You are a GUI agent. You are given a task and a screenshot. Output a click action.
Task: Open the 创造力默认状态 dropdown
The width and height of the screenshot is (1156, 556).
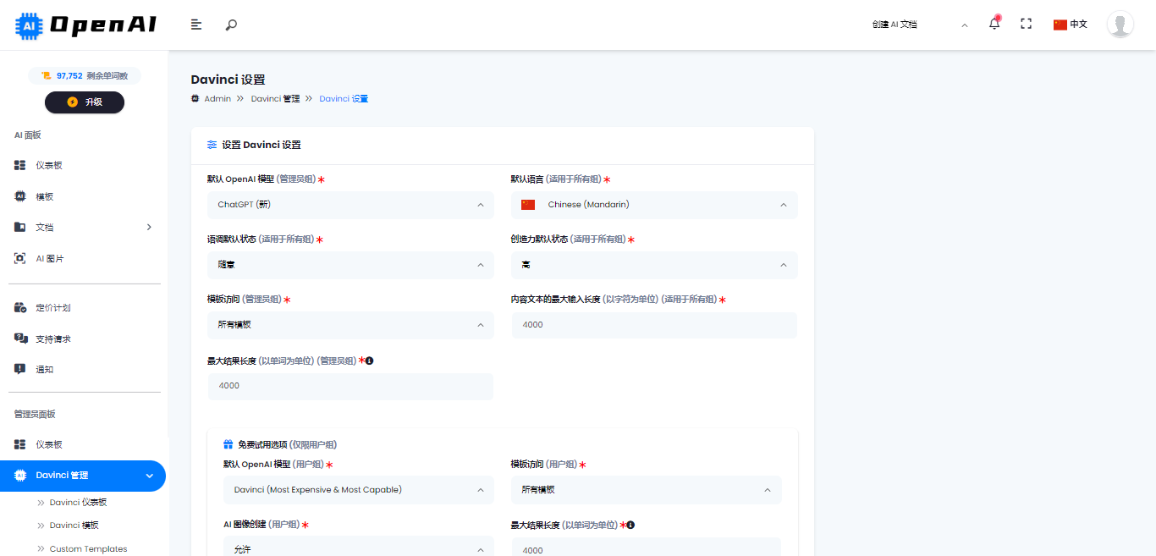(x=654, y=265)
